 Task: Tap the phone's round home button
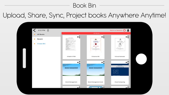141,59
